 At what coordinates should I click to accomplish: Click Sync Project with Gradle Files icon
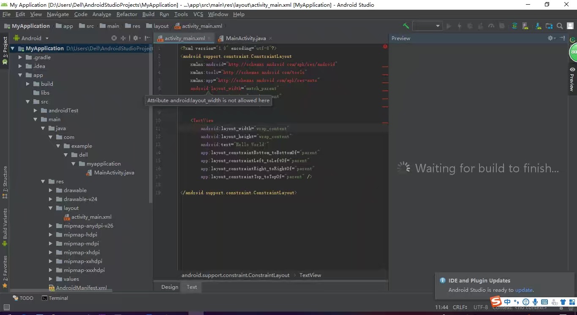[514, 26]
